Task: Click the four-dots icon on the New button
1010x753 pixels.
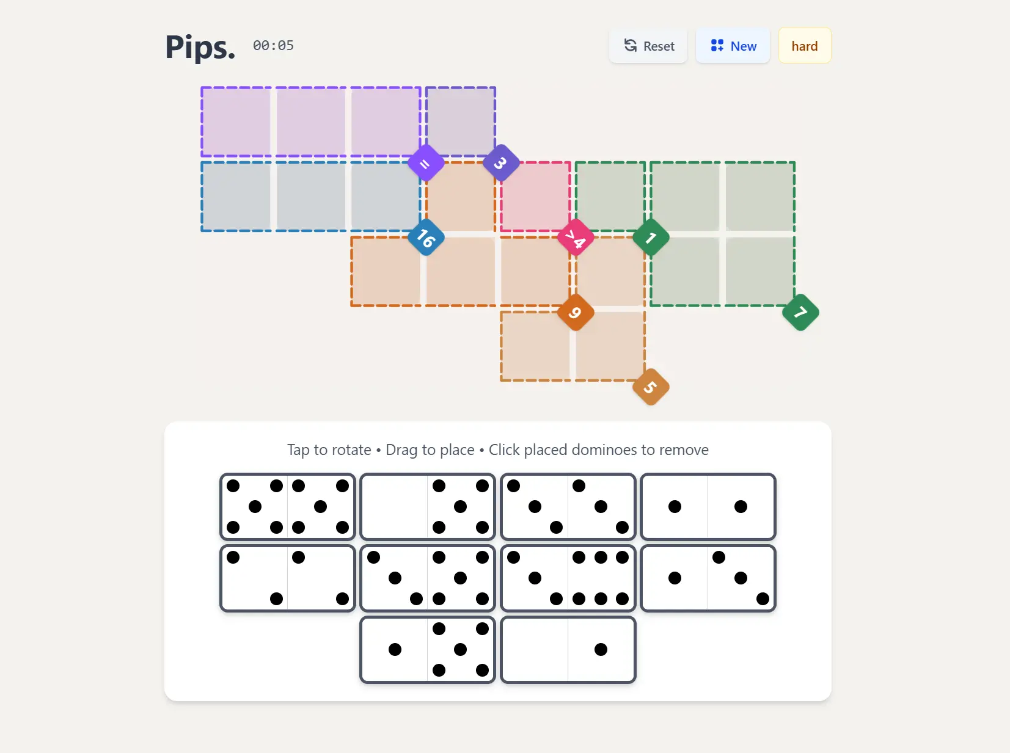Action: (x=718, y=45)
